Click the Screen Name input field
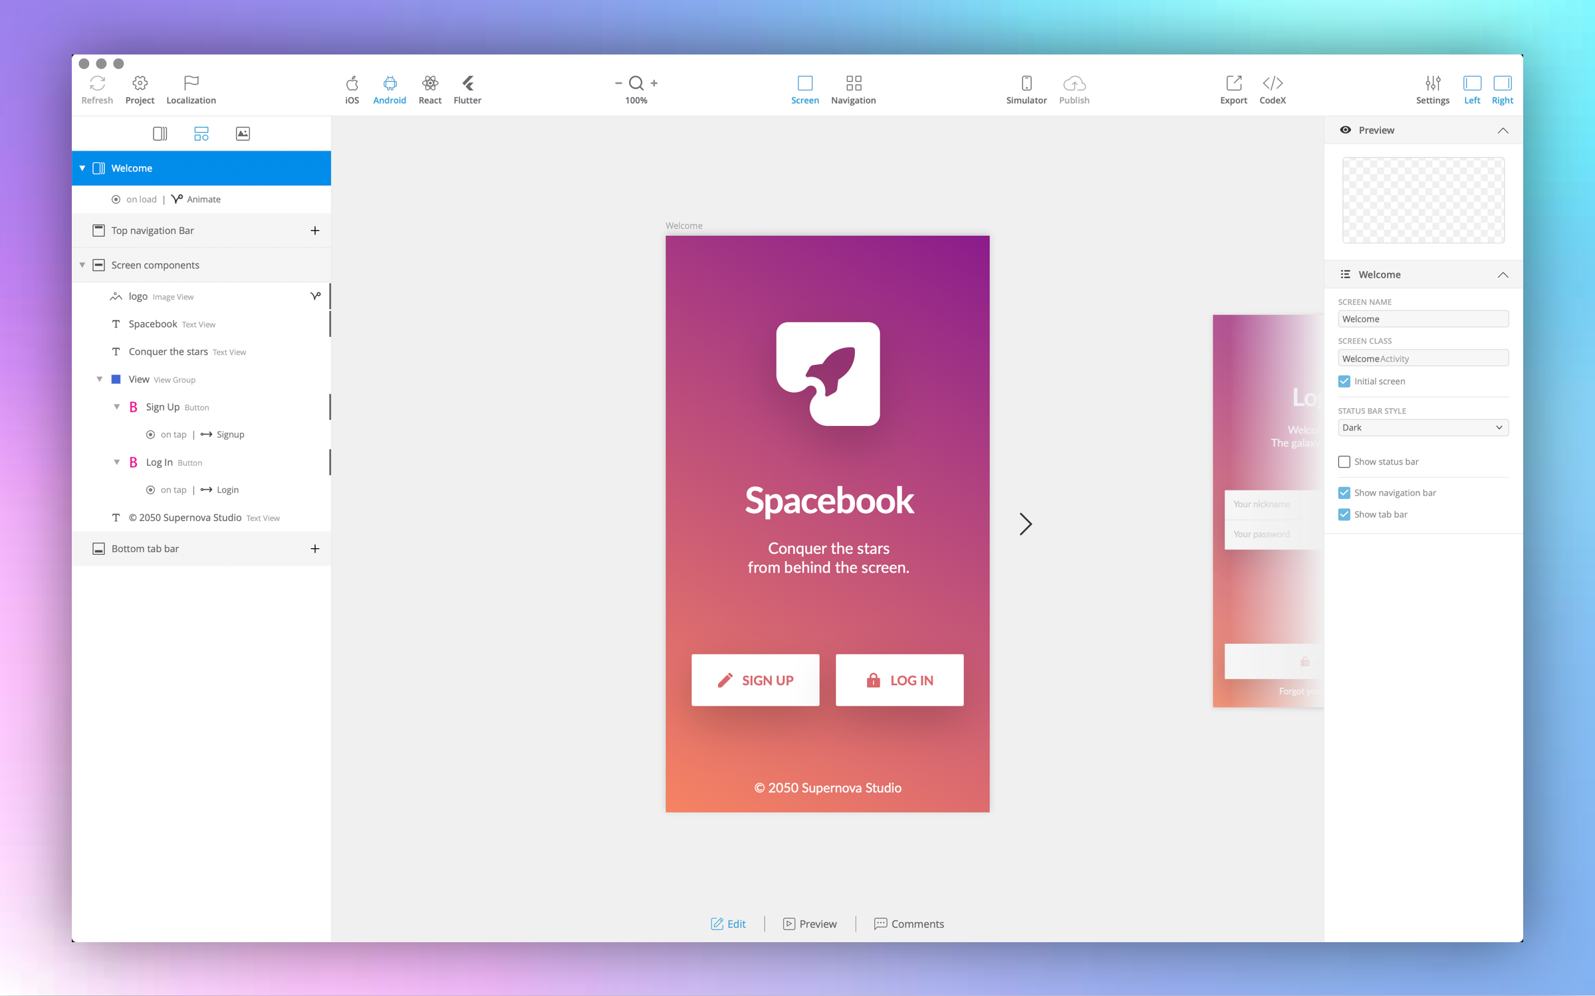The width and height of the screenshot is (1595, 996). pyautogui.click(x=1422, y=319)
